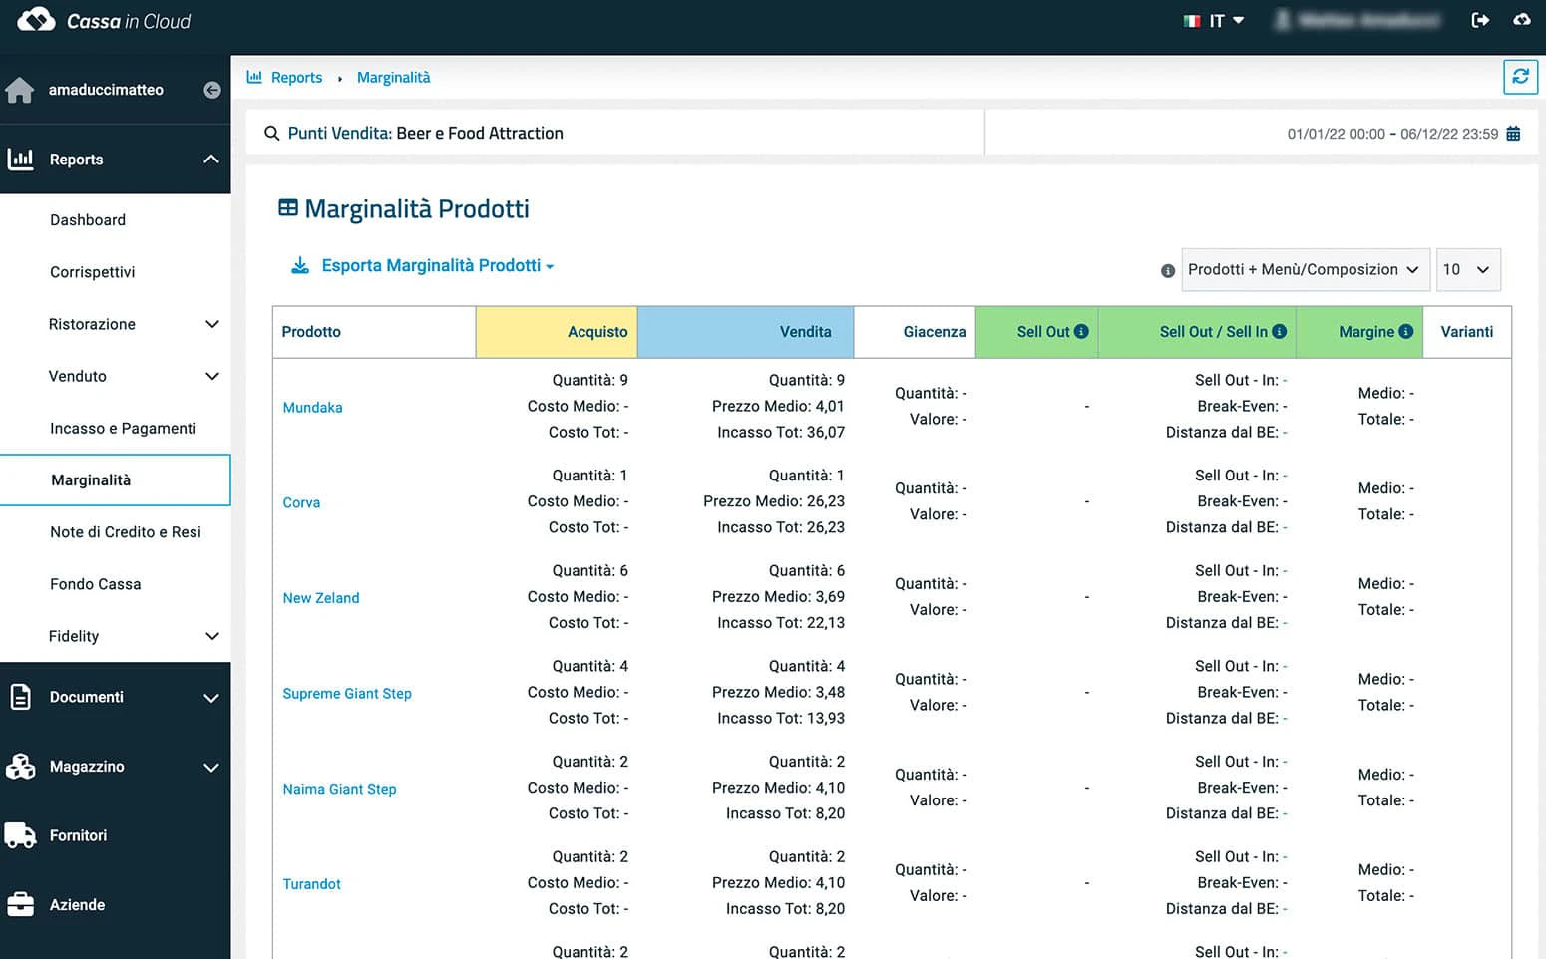Click the logout icon at top right
This screenshot has height=959, width=1546.
point(1481,20)
